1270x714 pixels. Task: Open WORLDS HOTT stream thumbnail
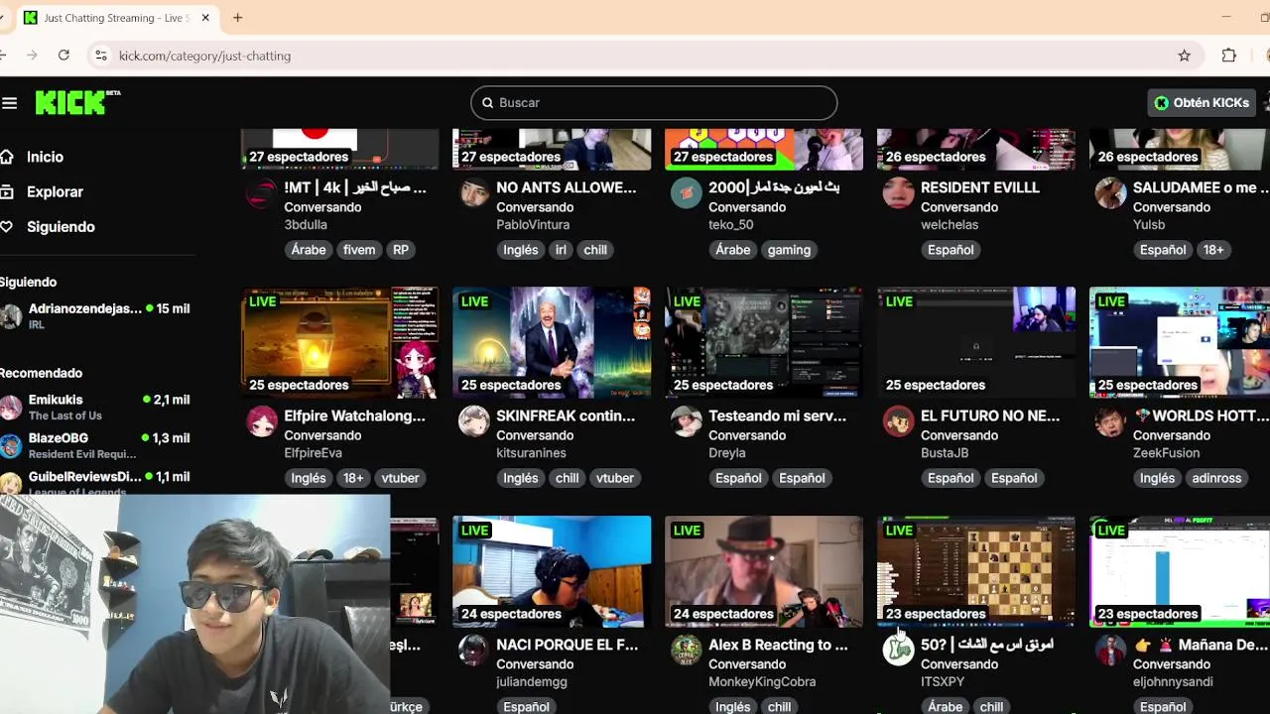tap(1180, 342)
